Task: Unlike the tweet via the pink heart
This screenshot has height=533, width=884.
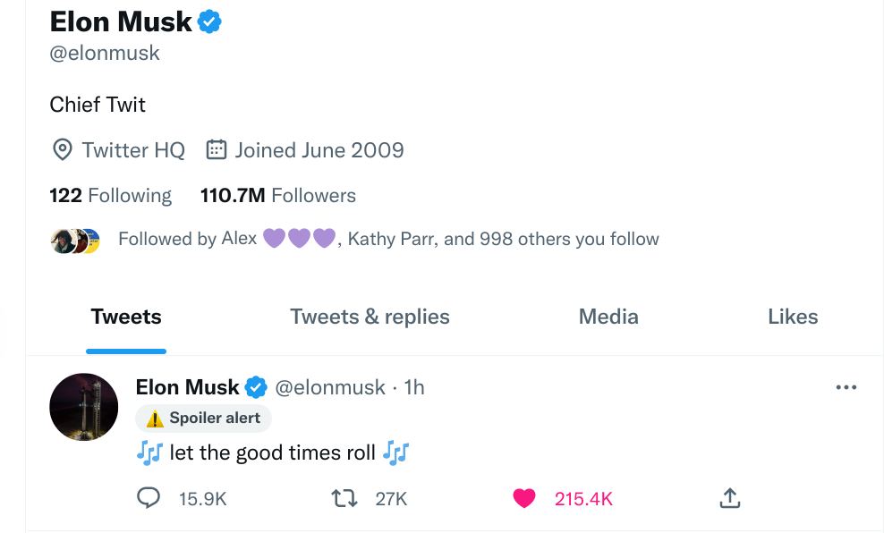Action: pyautogui.click(x=524, y=498)
